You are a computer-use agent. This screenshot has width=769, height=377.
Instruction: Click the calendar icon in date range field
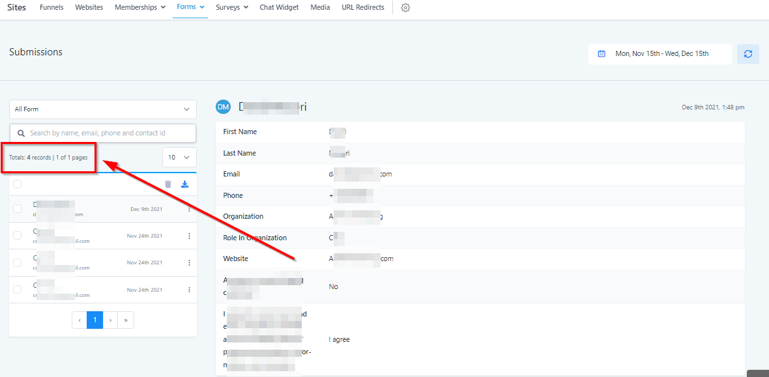coord(602,54)
